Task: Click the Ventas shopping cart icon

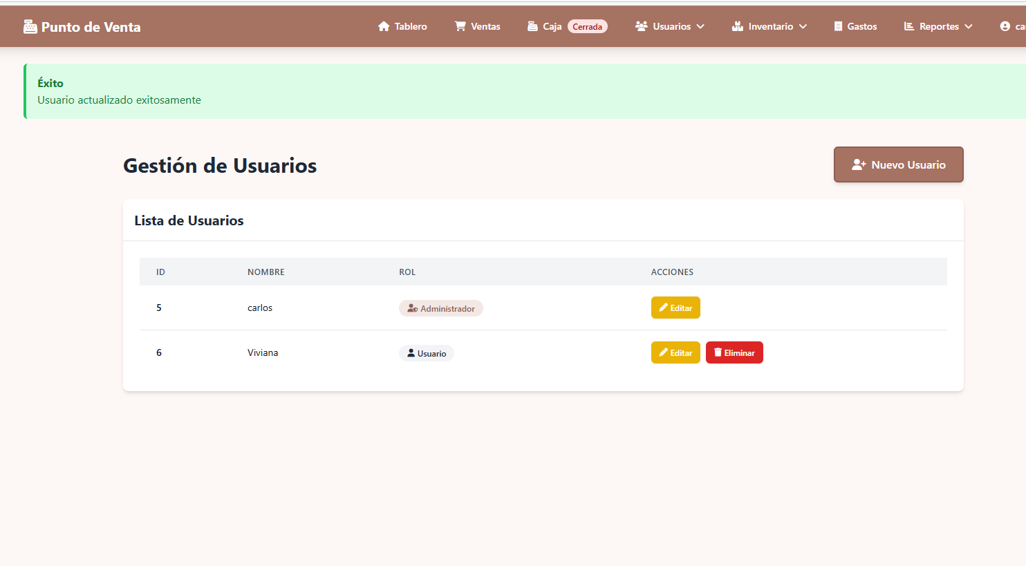Action: coord(460,26)
